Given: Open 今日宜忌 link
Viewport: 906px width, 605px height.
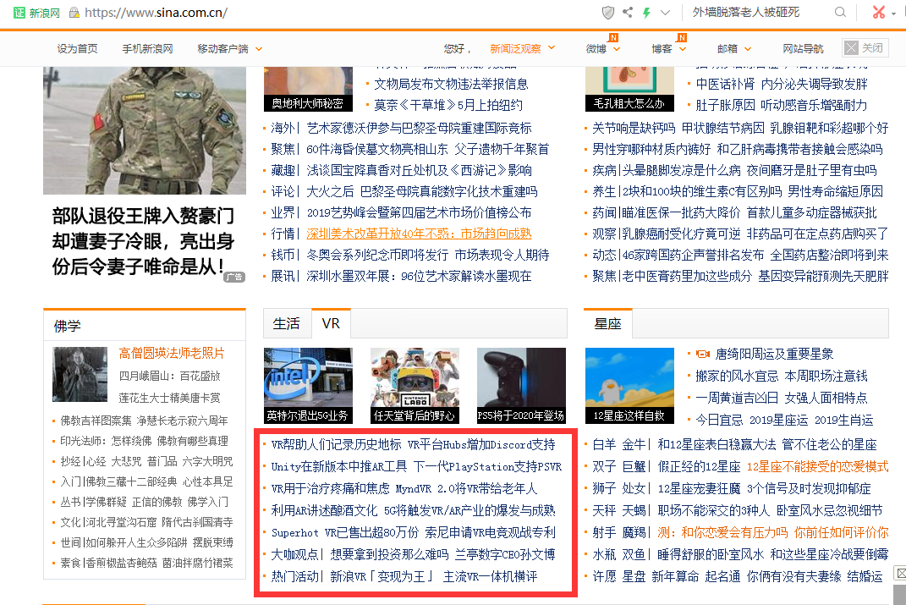Looking at the screenshot, I should tap(719, 420).
